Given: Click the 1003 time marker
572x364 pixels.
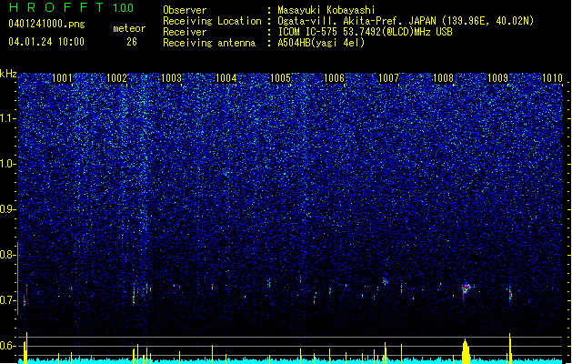Looking at the screenshot, I should click(x=171, y=77).
